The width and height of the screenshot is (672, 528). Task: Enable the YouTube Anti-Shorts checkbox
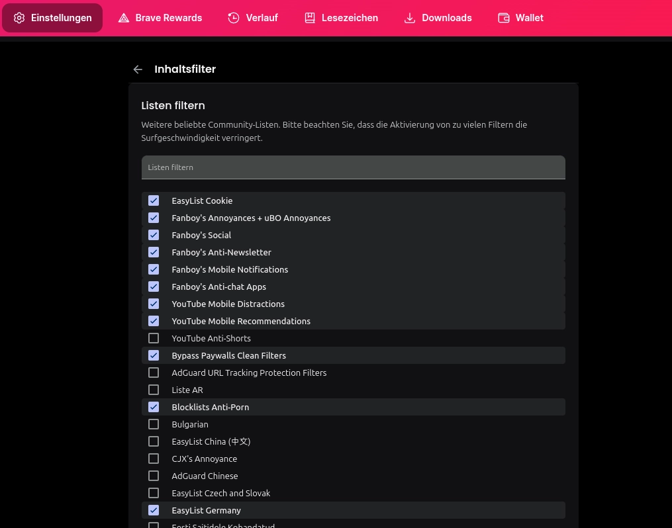click(x=154, y=338)
